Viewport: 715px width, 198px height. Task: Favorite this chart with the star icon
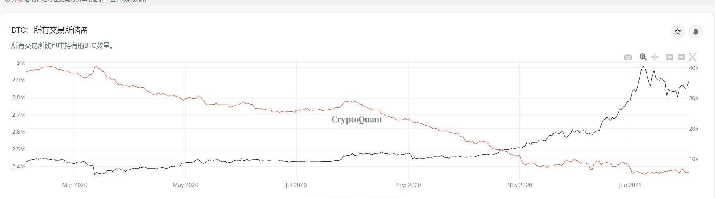coord(678,32)
